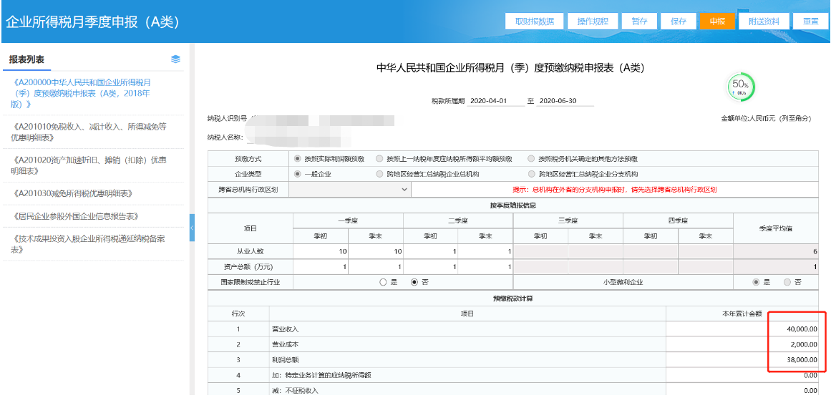The width and height of the screenshot is (831, 398).
Task: Click 资产总额 一季度 季初 field
Action: 320,266
